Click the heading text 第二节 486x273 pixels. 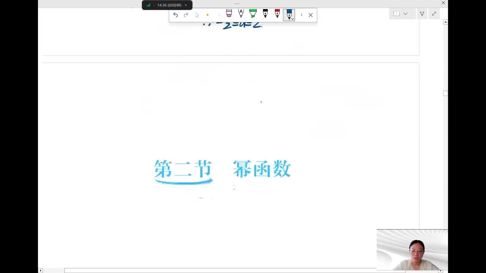183,169
